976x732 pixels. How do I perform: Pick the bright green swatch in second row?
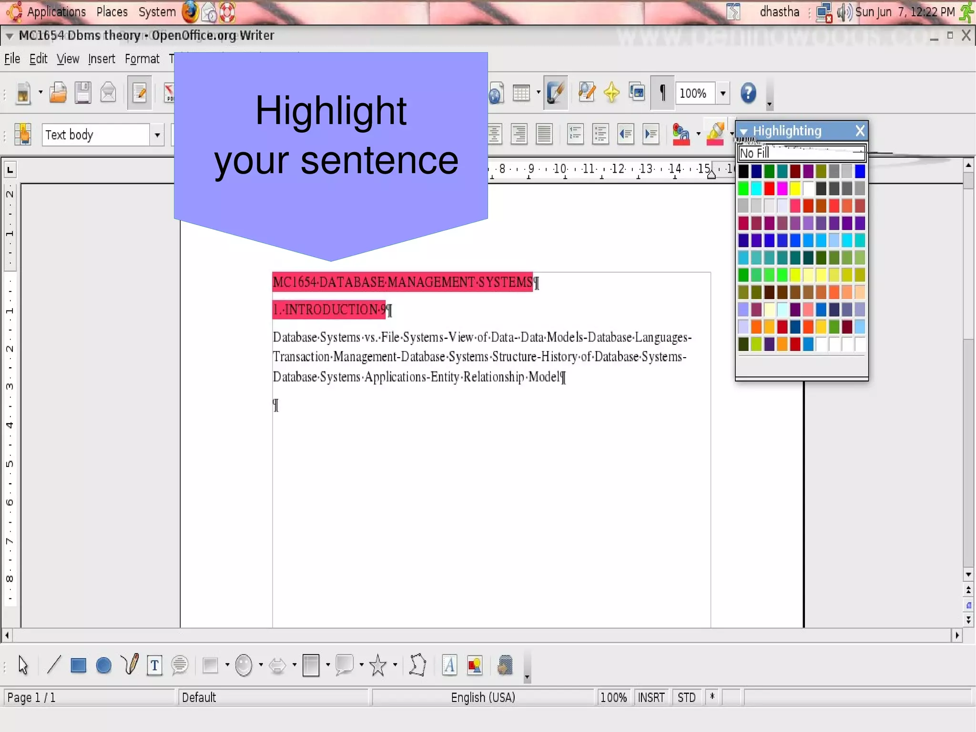(x=743, y=188)
